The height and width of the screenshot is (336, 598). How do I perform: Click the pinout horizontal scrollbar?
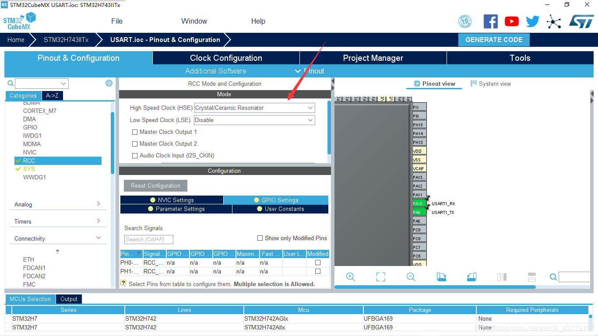pos(435,287)
